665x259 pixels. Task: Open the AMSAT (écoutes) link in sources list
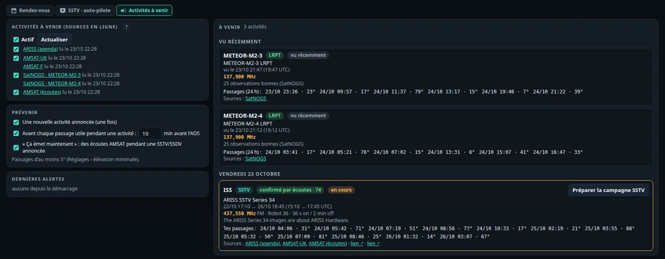42,92
